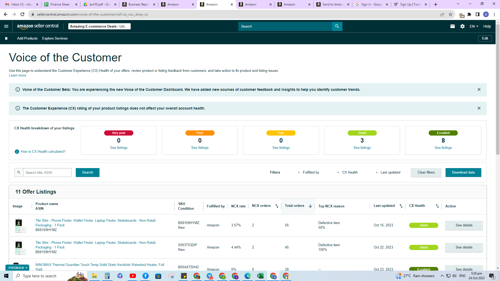Open the Tile Slim thumbnail for SKU B08159HYMZ
500x281 pixels.
[20, 225]
